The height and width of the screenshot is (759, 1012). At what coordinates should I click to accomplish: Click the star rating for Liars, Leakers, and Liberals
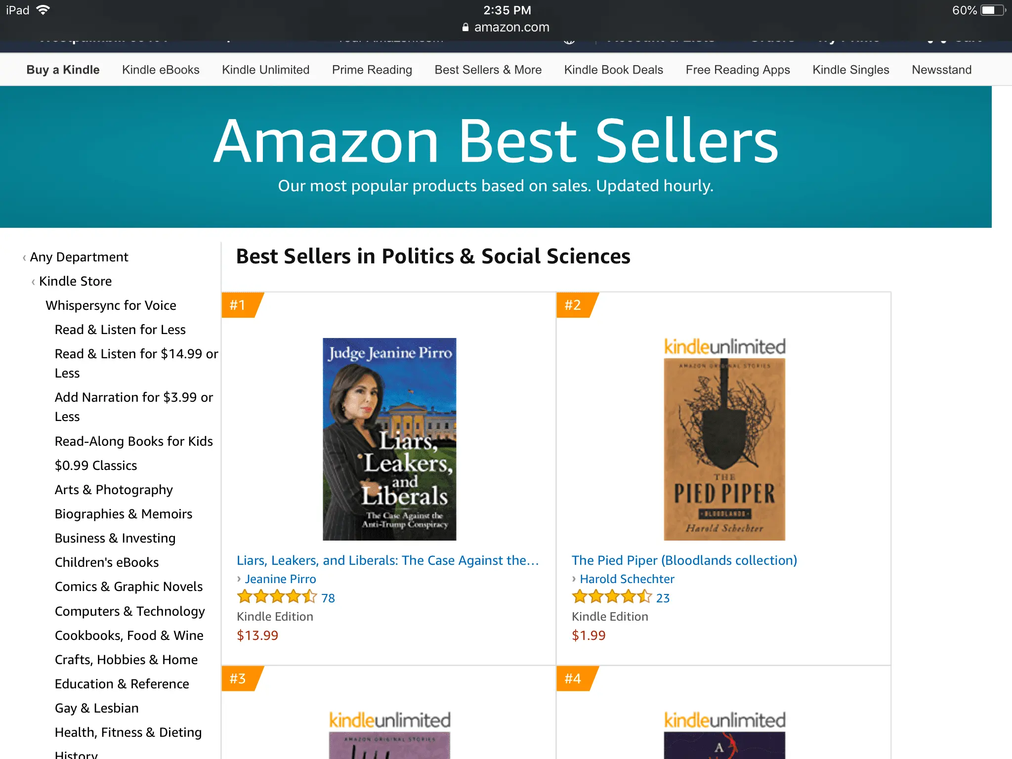(277, 597)
